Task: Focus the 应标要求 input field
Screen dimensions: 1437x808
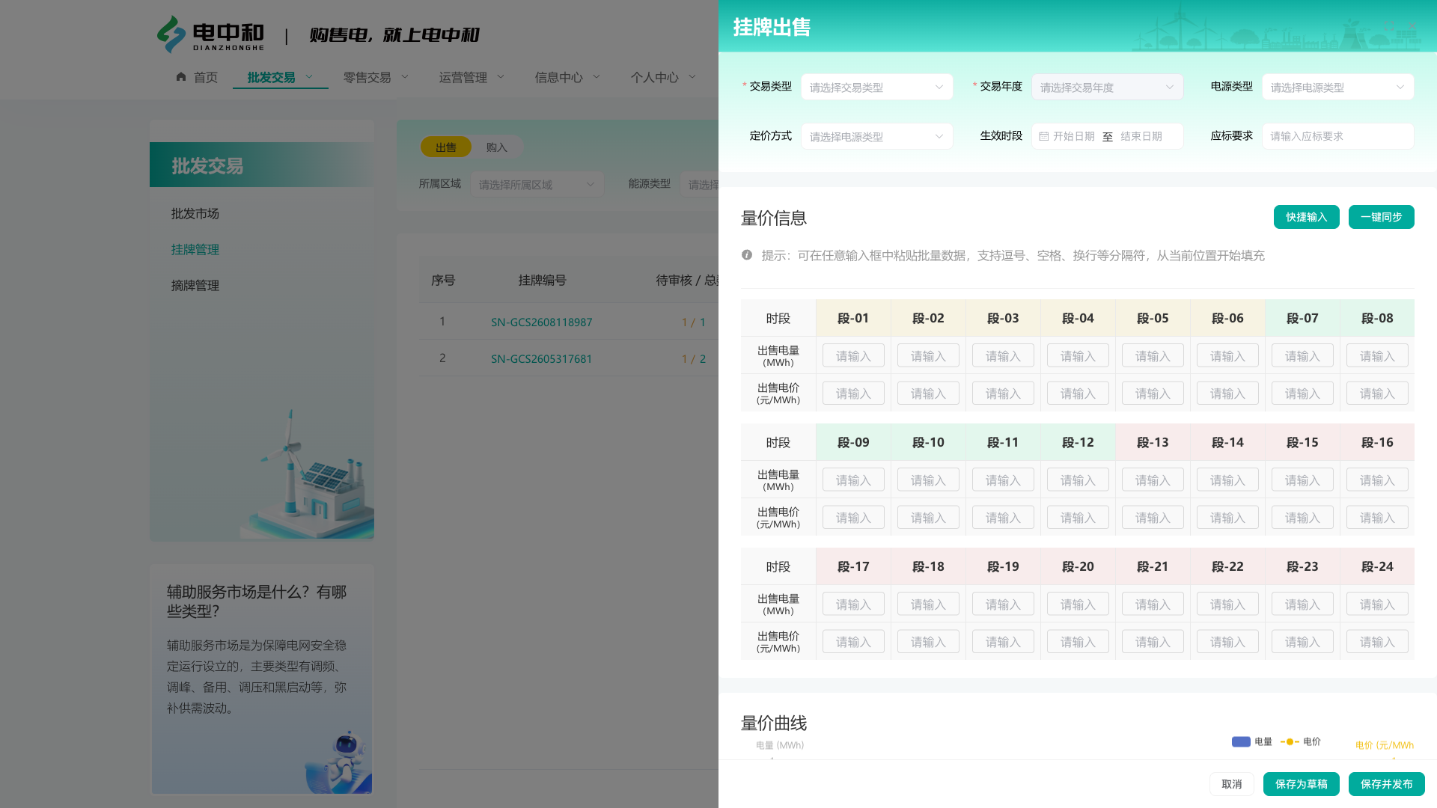Action: (x=1338, y=136)
